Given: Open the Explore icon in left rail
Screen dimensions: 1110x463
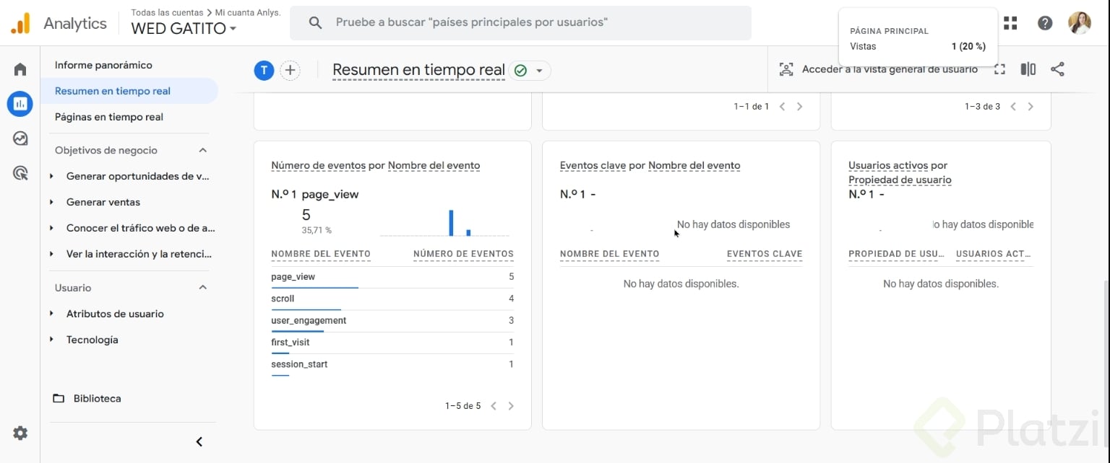Looking at the screenshot, I should point(20,138).
